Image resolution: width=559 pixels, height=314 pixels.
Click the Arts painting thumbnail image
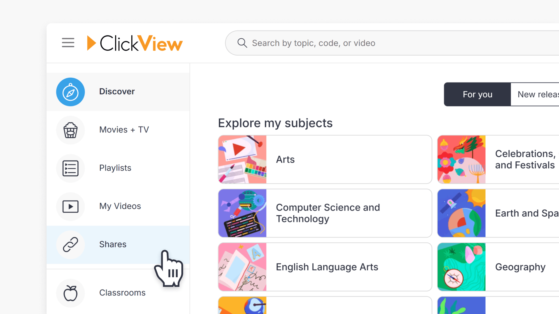pos(242,159)
